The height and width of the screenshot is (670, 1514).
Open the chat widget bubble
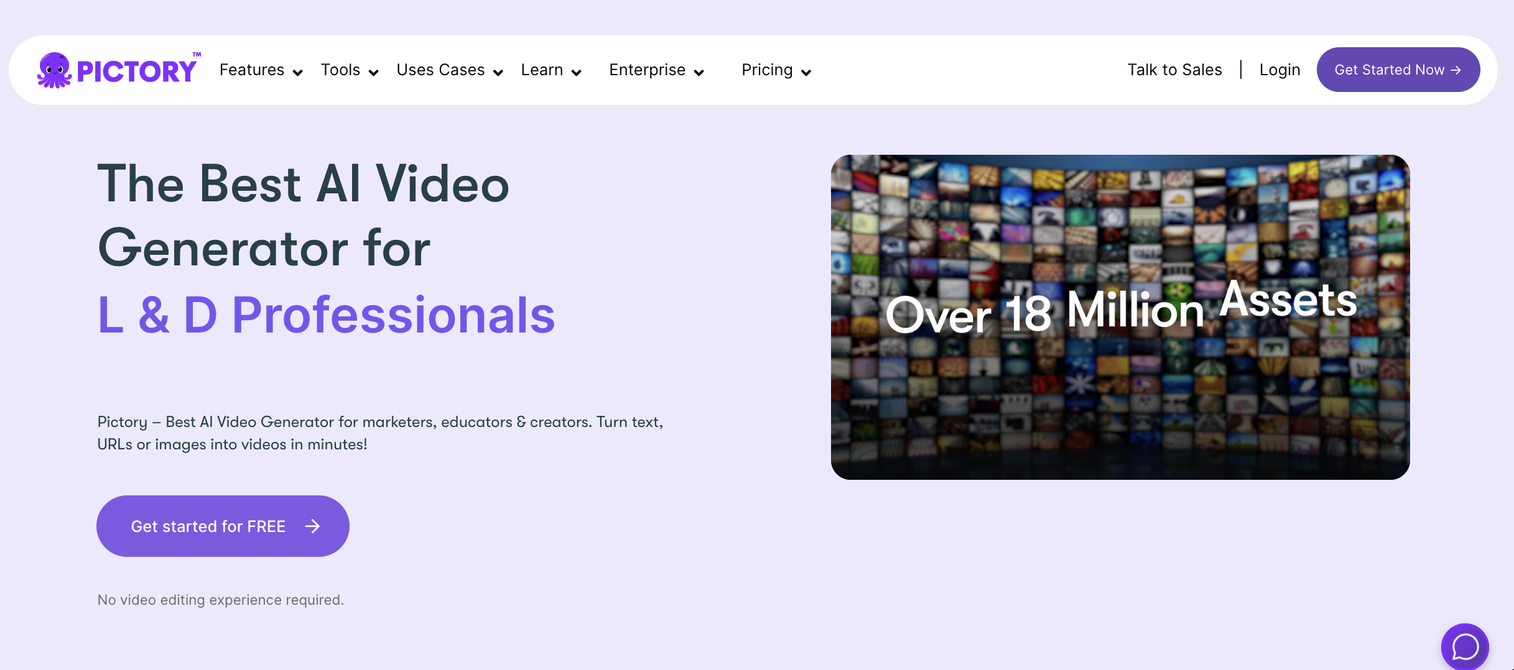click(x=1464, y=646)
